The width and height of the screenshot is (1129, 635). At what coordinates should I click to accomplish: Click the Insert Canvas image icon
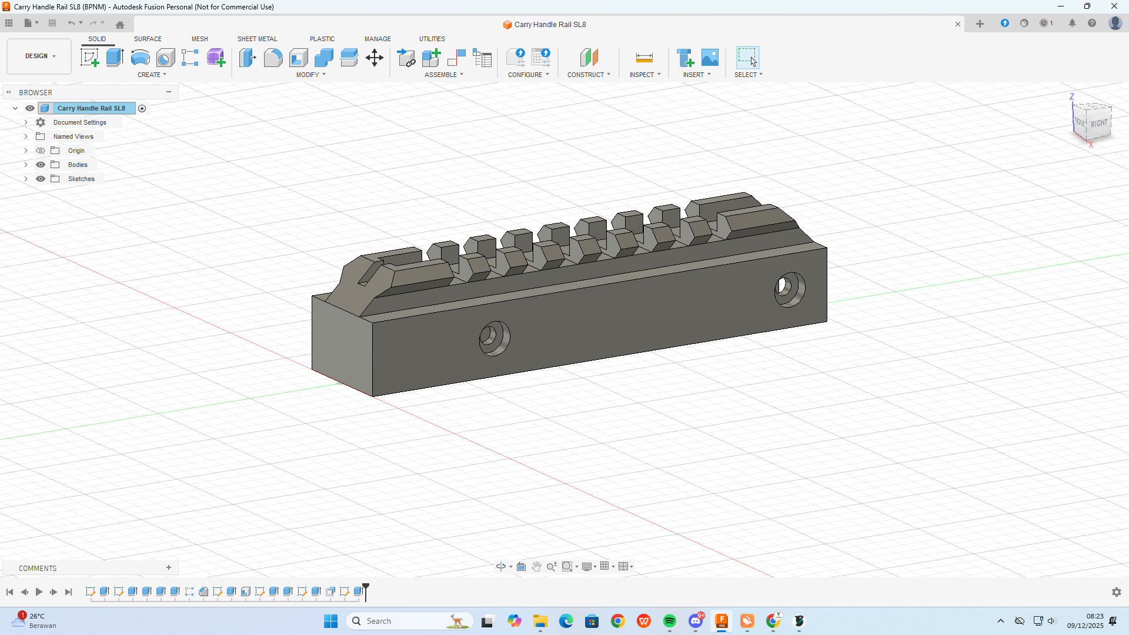tap(710, 58)
